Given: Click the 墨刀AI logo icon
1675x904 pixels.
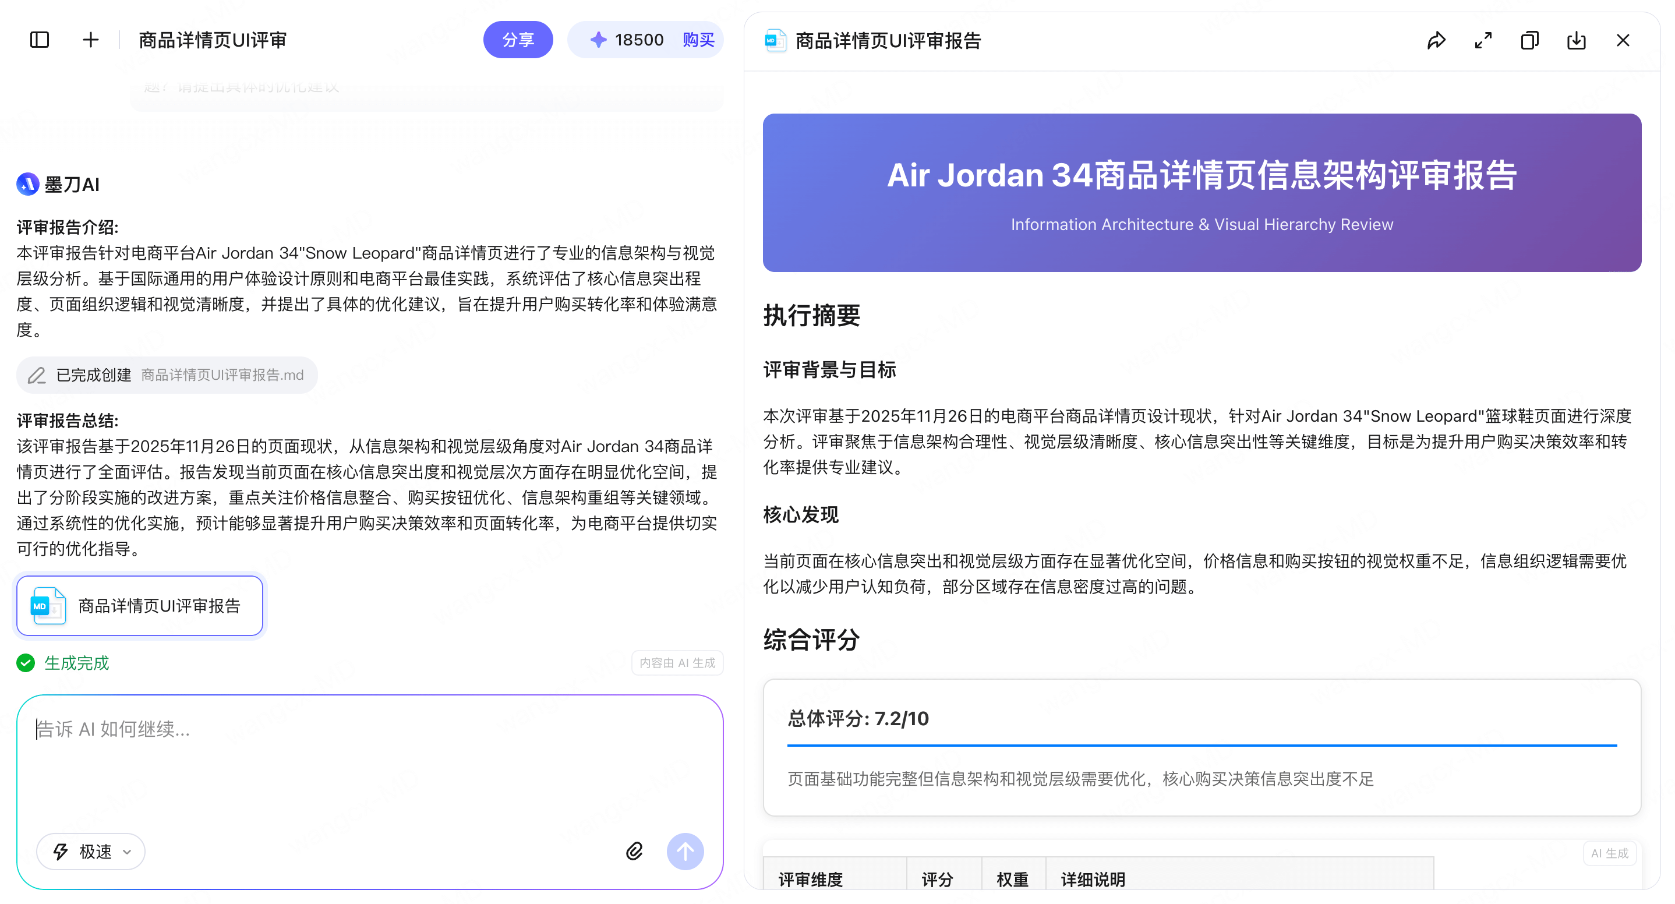Looking at the screenshot, I should click(x=26, y=184).
